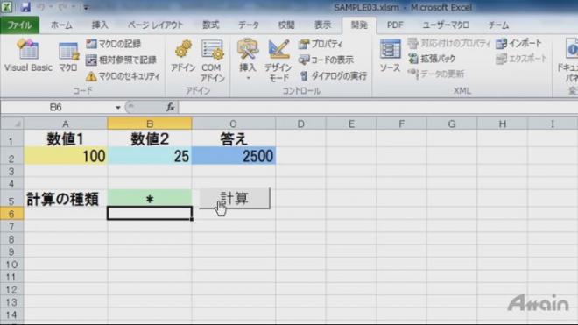Select cell with value 25

click(150, 156)
